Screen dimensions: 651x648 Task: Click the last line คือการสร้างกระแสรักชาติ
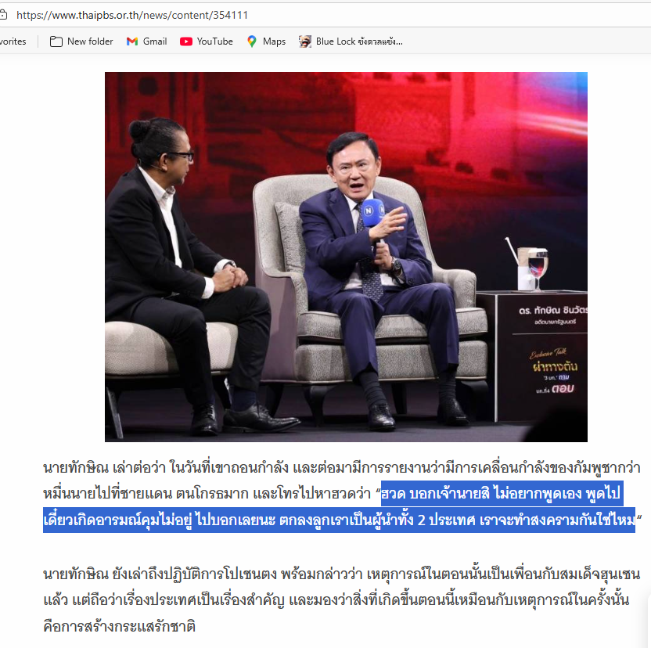120,626
